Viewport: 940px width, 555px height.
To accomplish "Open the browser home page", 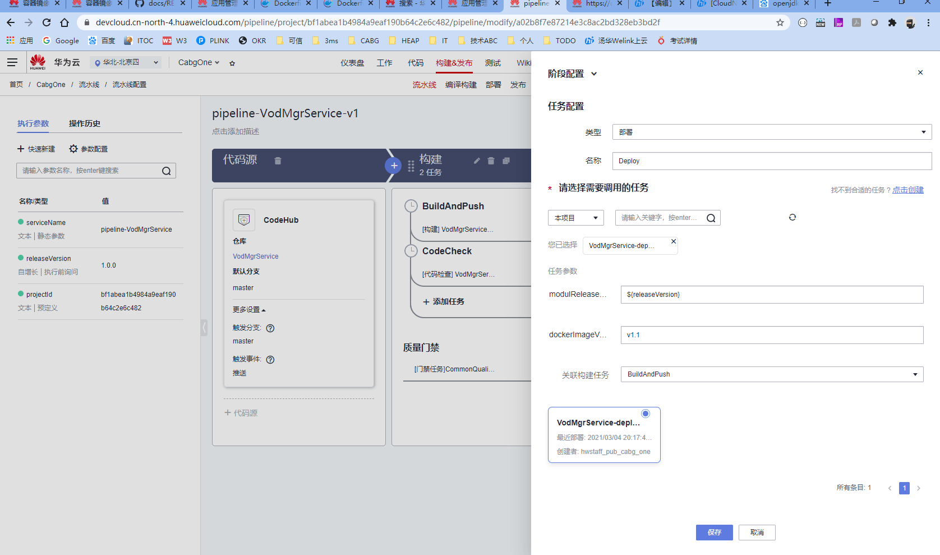I will coord(64,22).
